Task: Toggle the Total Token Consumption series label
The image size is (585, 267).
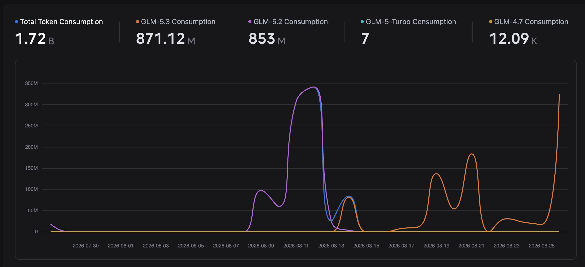Action: pos(62,22)
